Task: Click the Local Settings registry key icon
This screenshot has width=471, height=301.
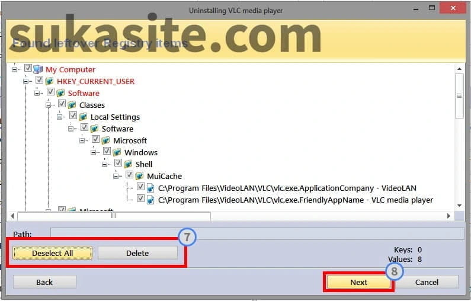Action: (x=83, y=117)
